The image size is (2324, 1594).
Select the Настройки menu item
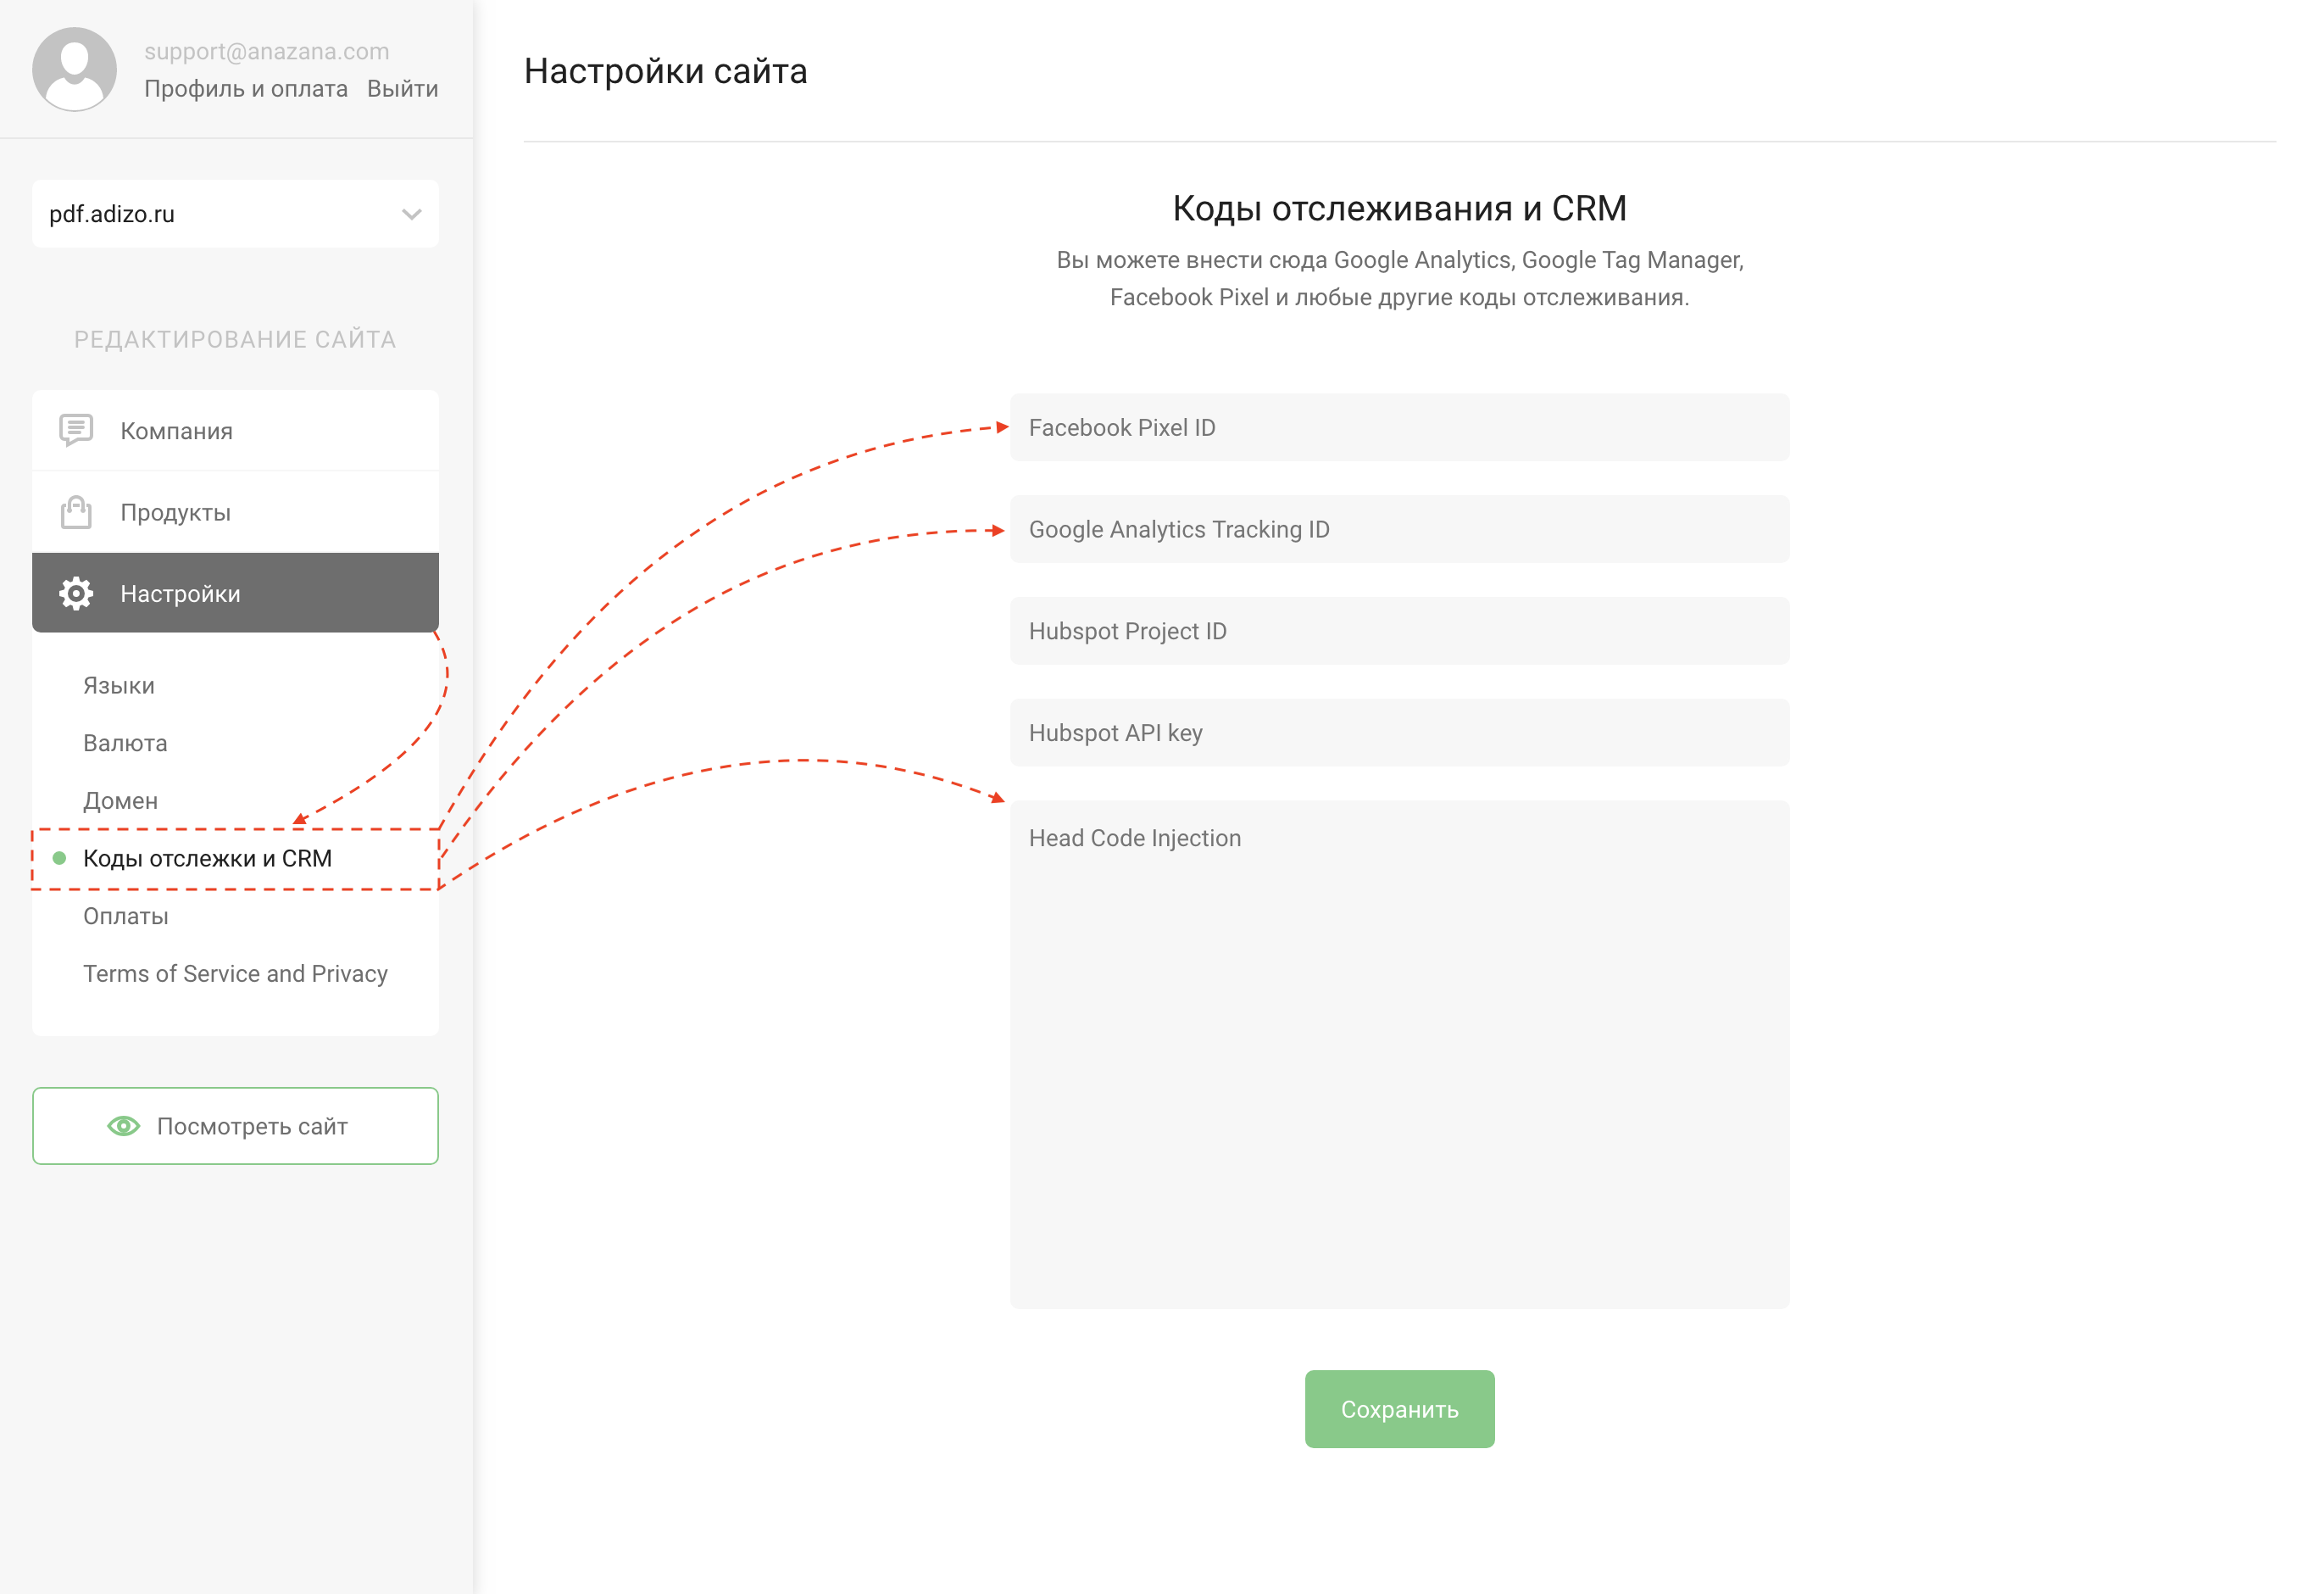[235, 593]
